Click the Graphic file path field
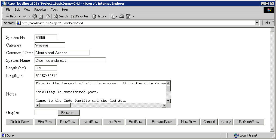The width and height of the screenshot is (276, 139). [x=46, y=113]
